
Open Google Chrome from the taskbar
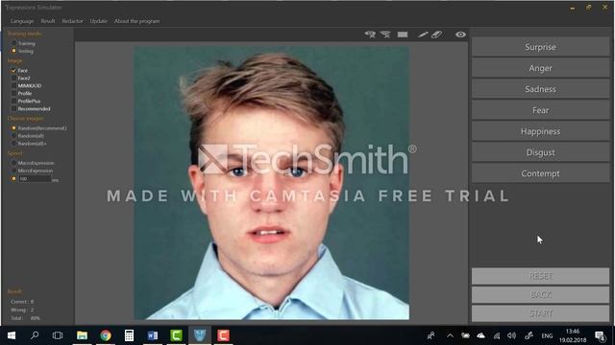(106, 335)
